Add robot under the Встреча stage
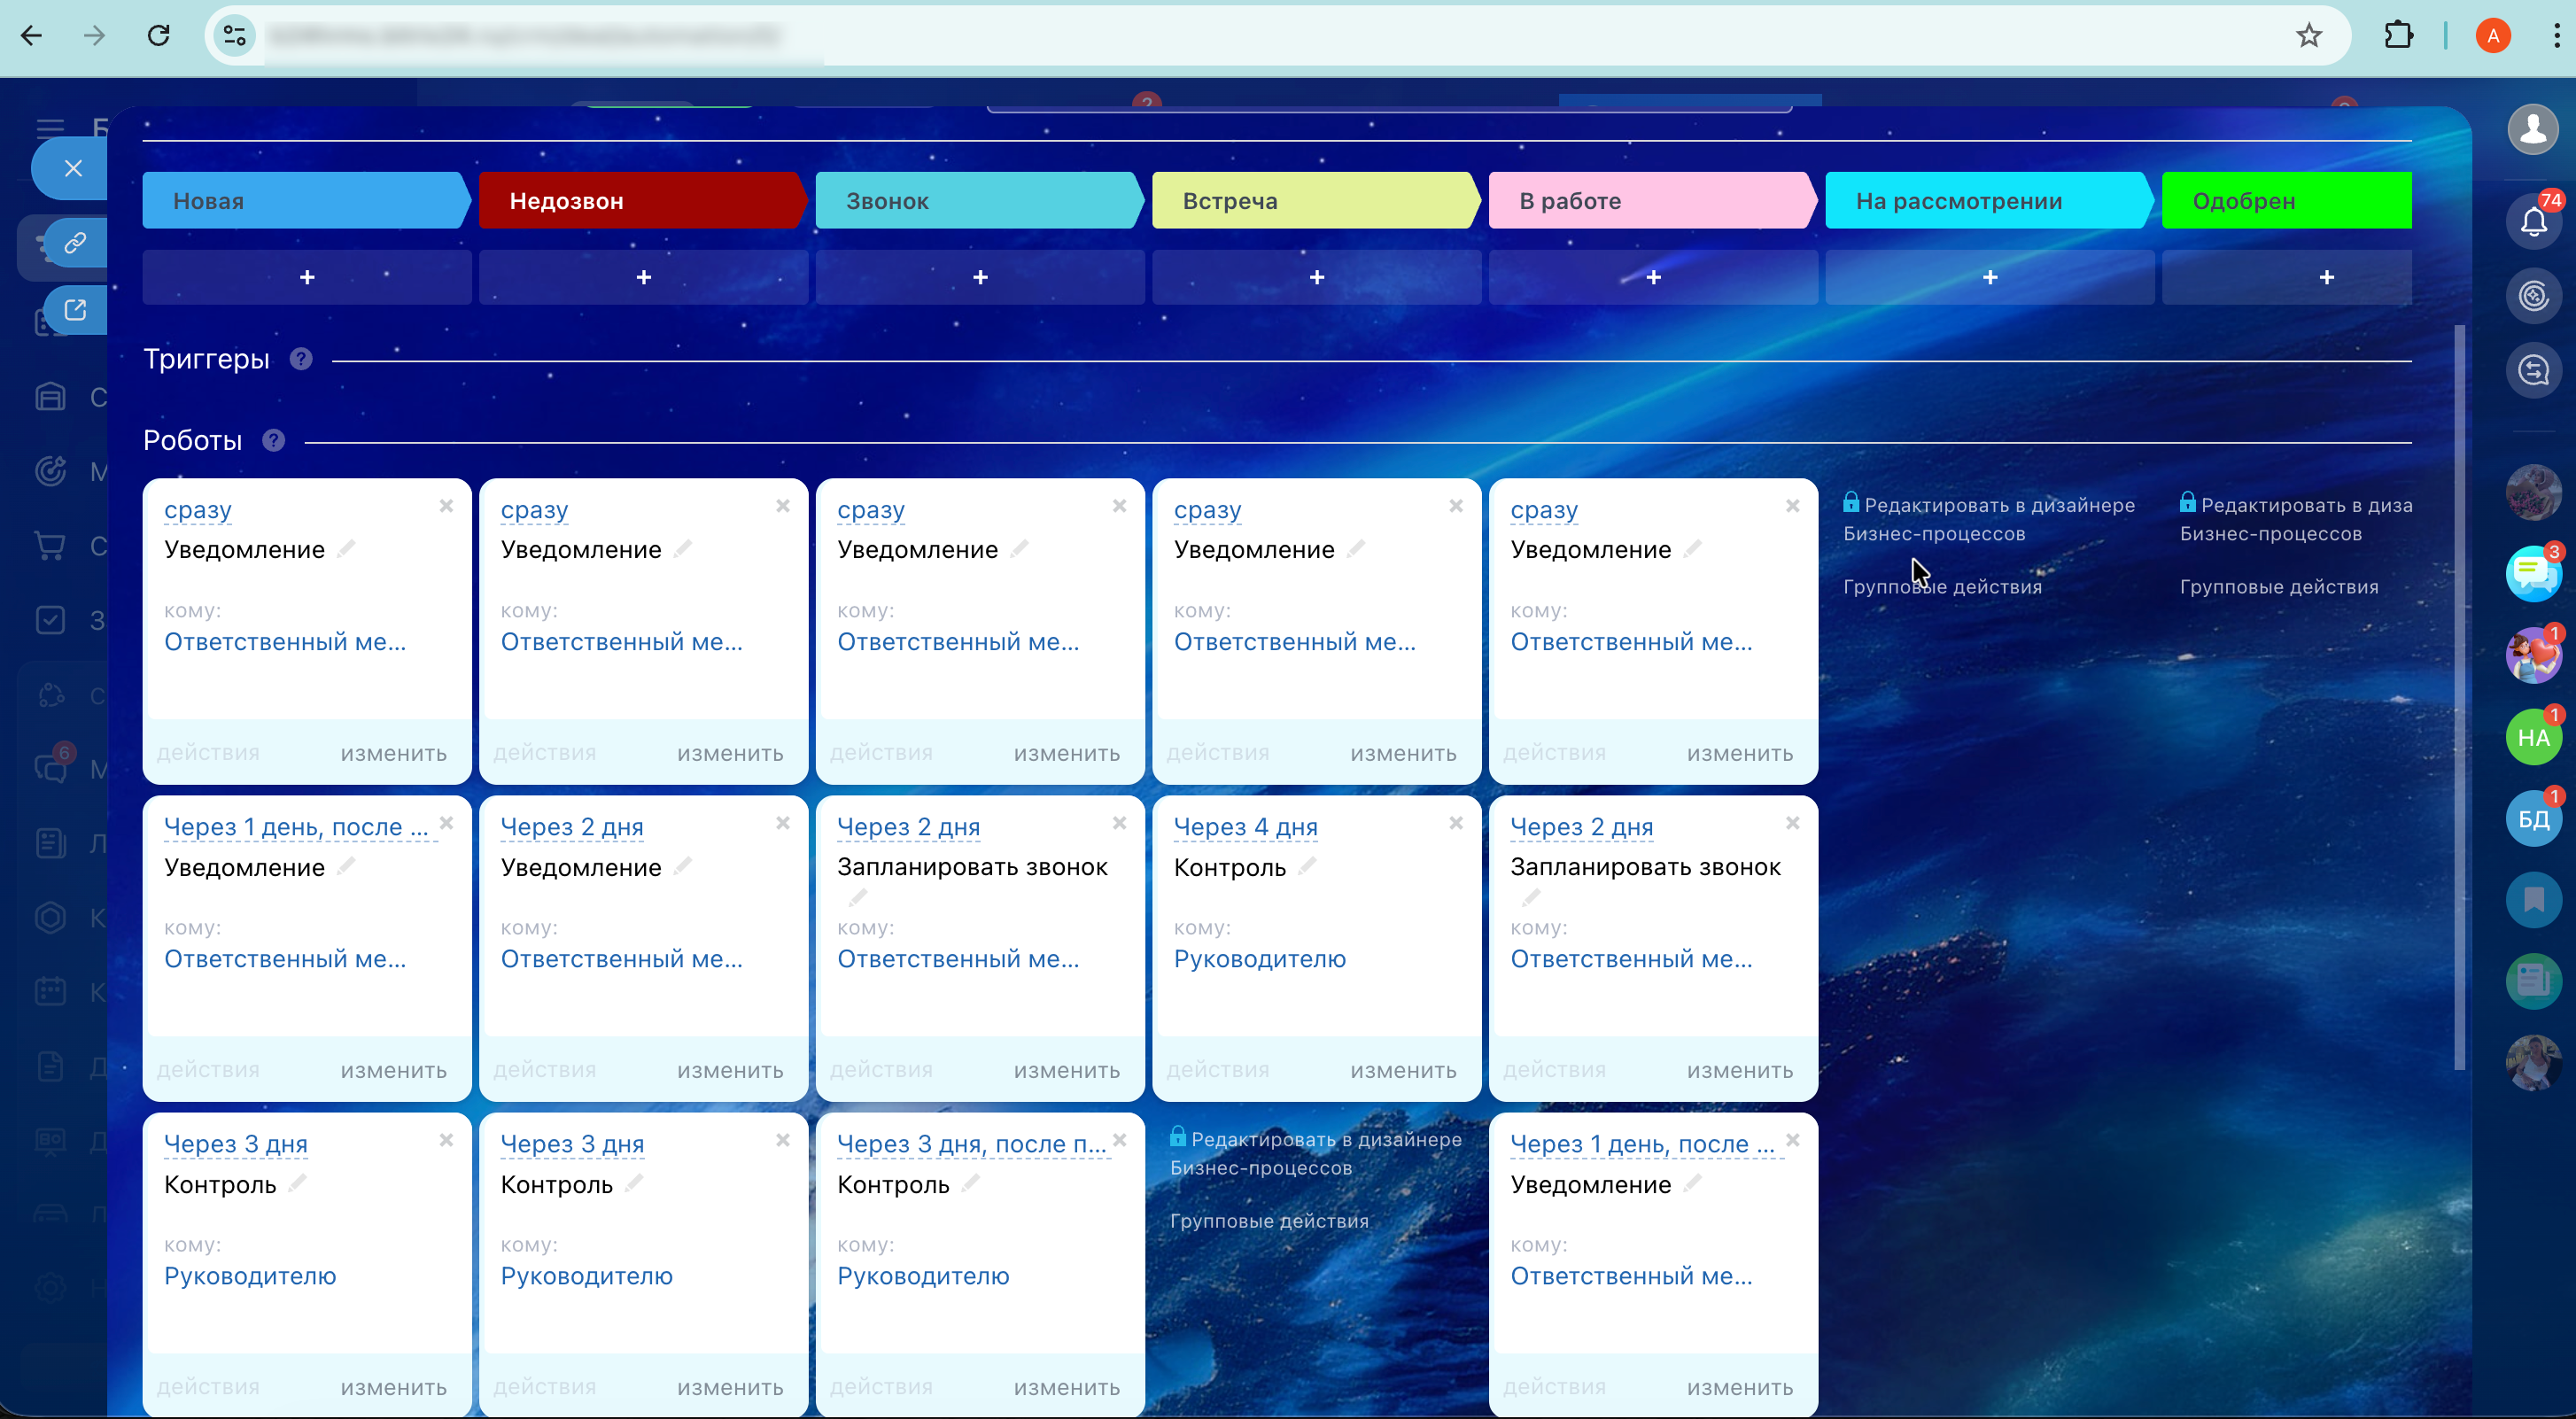This screenshot has width=2576, height=1419. click(1316, 277)
